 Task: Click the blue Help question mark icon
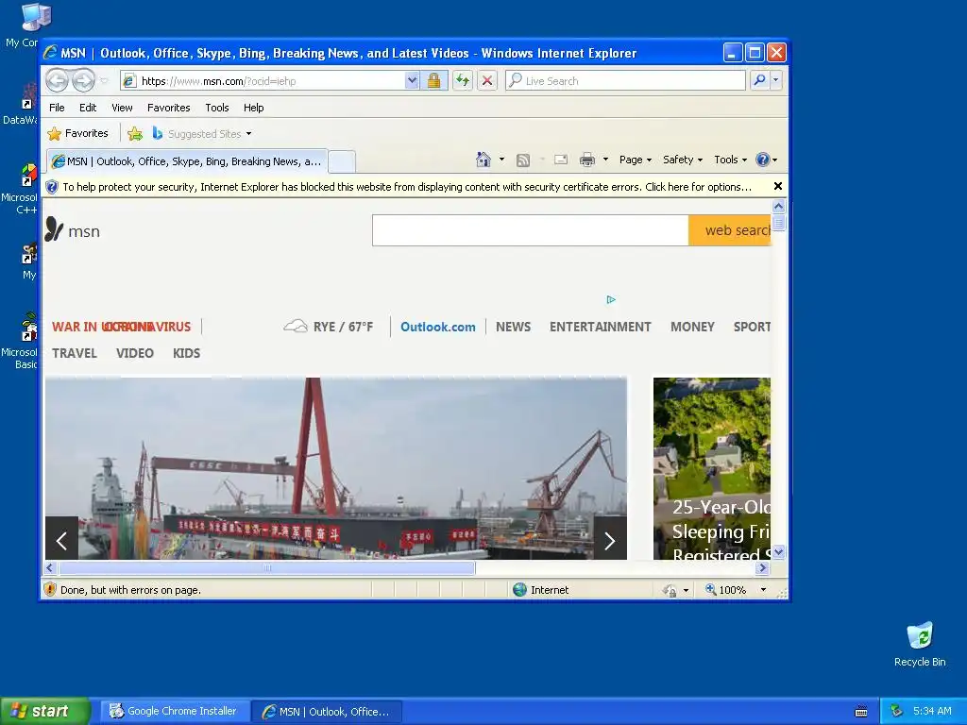click(766, 160)
